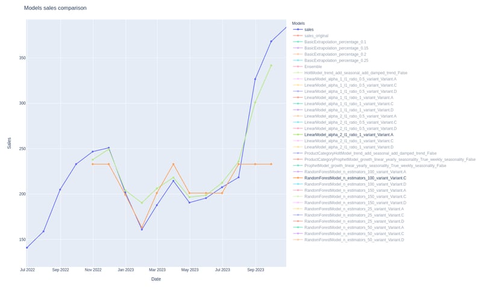Click the RandomForestModel_n_estimators_50 Variant.D legend marker
Screen dimensions: 482x293
point(298,239)
